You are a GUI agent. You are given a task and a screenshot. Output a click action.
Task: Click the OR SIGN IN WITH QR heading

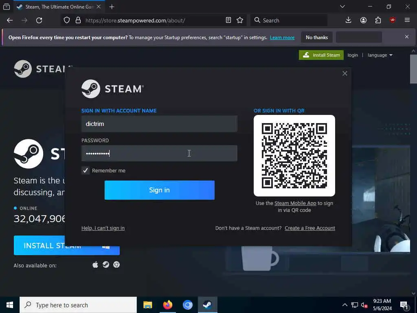tap(279, 111)
